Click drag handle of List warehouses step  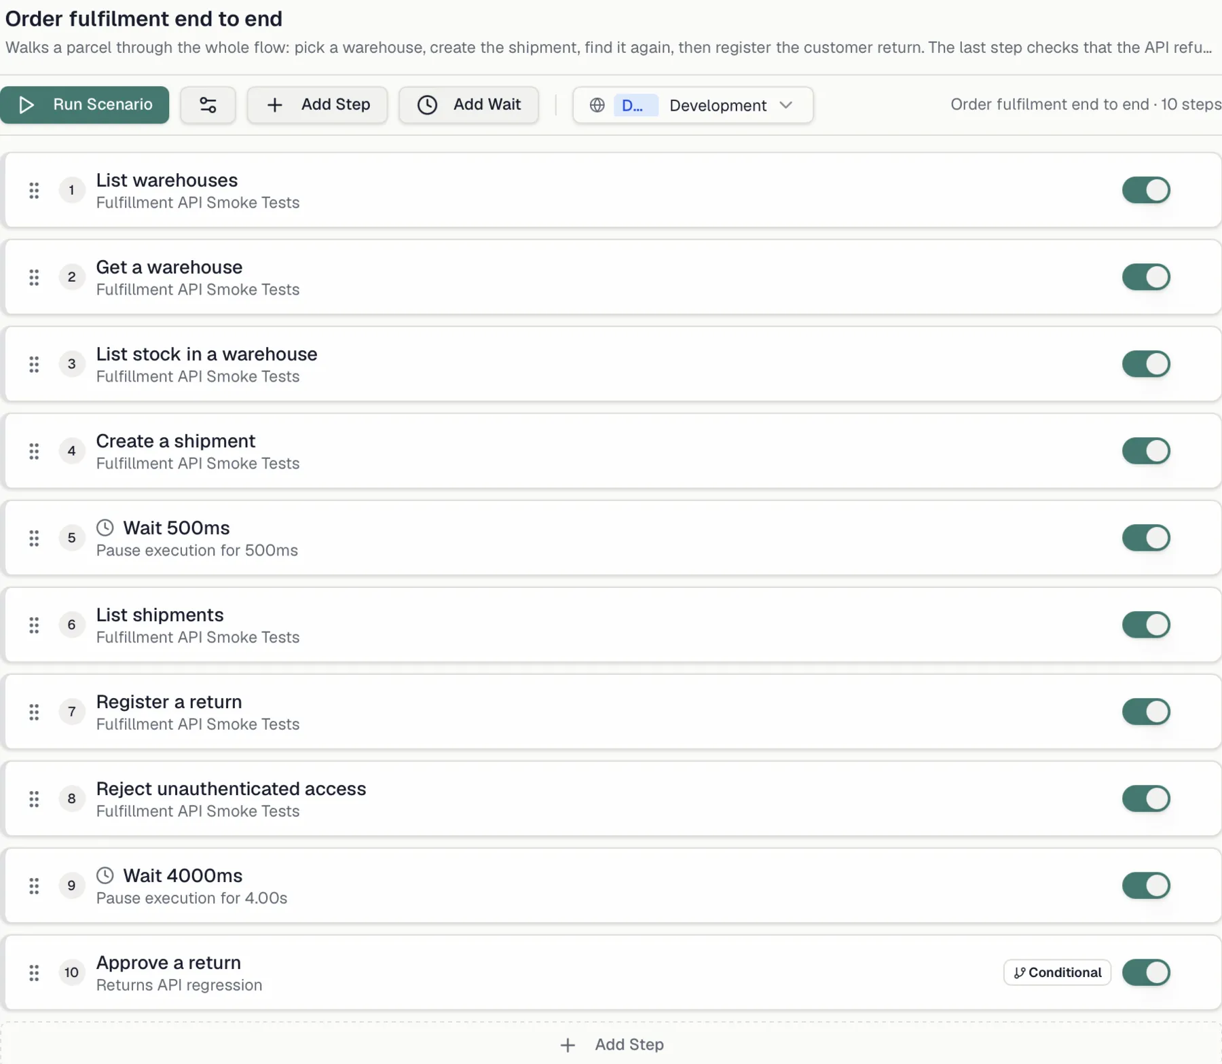pos(34,190)
